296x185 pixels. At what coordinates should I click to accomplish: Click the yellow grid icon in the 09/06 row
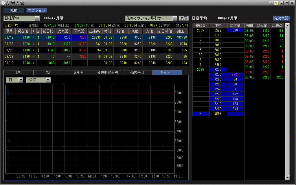(38, 50)
